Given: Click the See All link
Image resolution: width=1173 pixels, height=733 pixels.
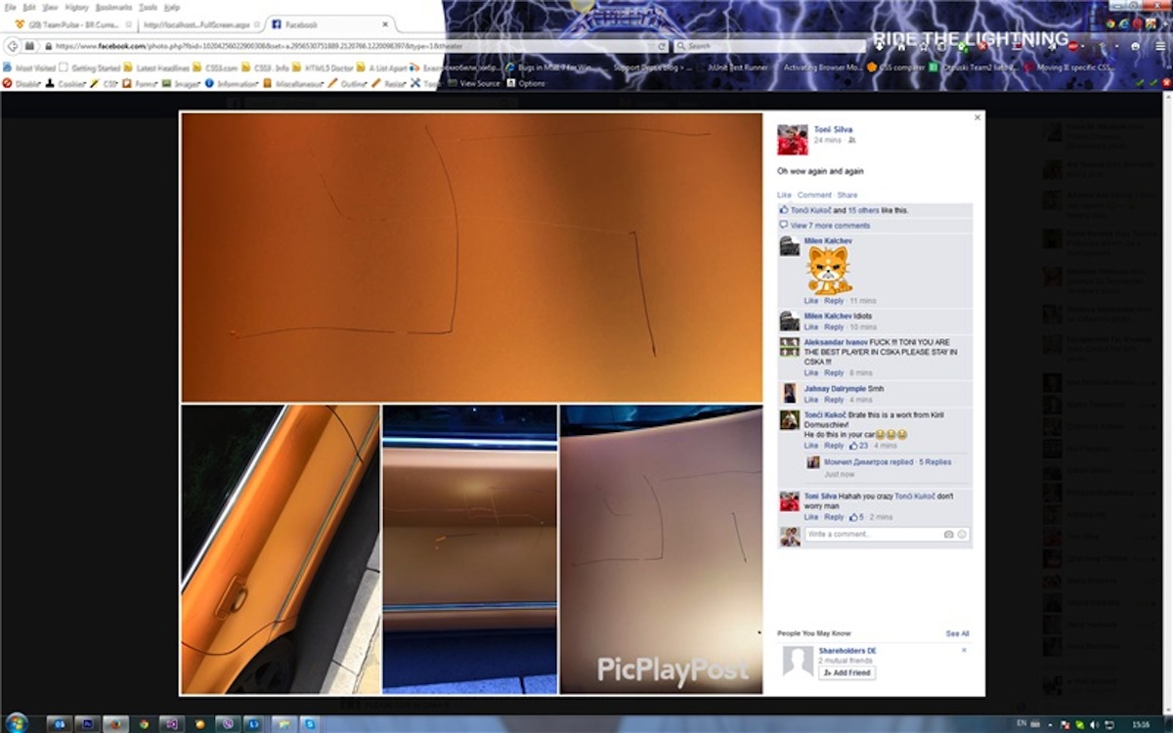Looking at the screenshot, I should click(957, 634).
